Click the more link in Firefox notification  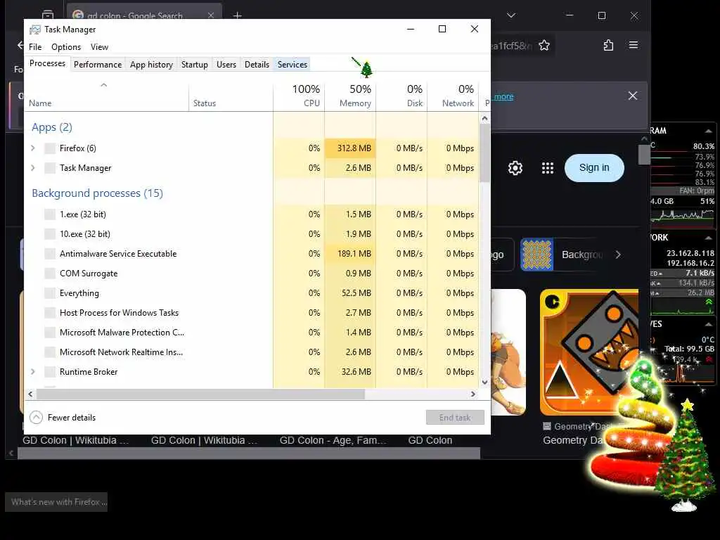pyautogui.click(x=503, y=96)
